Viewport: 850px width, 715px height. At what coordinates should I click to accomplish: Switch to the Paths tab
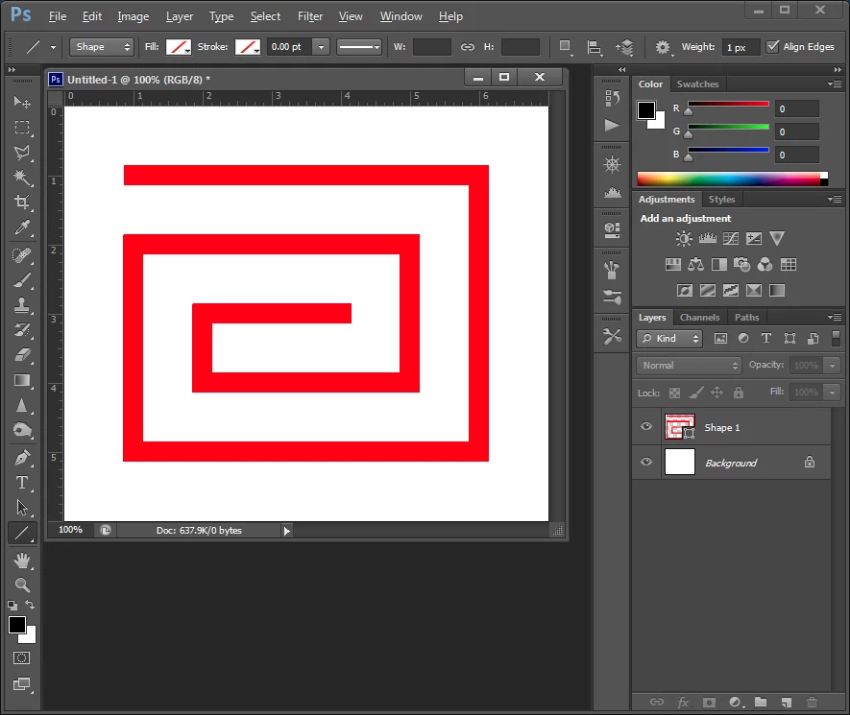746,318
